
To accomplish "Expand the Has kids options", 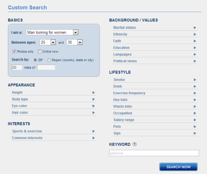I will 155,100.
